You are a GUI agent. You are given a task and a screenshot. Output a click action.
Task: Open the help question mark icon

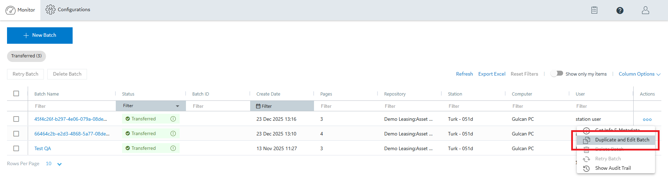click(620, 10)
